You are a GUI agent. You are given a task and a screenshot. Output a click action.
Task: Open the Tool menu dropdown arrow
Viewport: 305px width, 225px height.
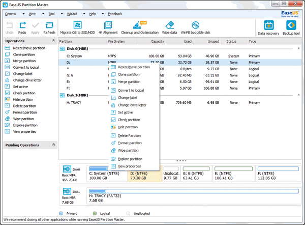click(x=62, y=14)
